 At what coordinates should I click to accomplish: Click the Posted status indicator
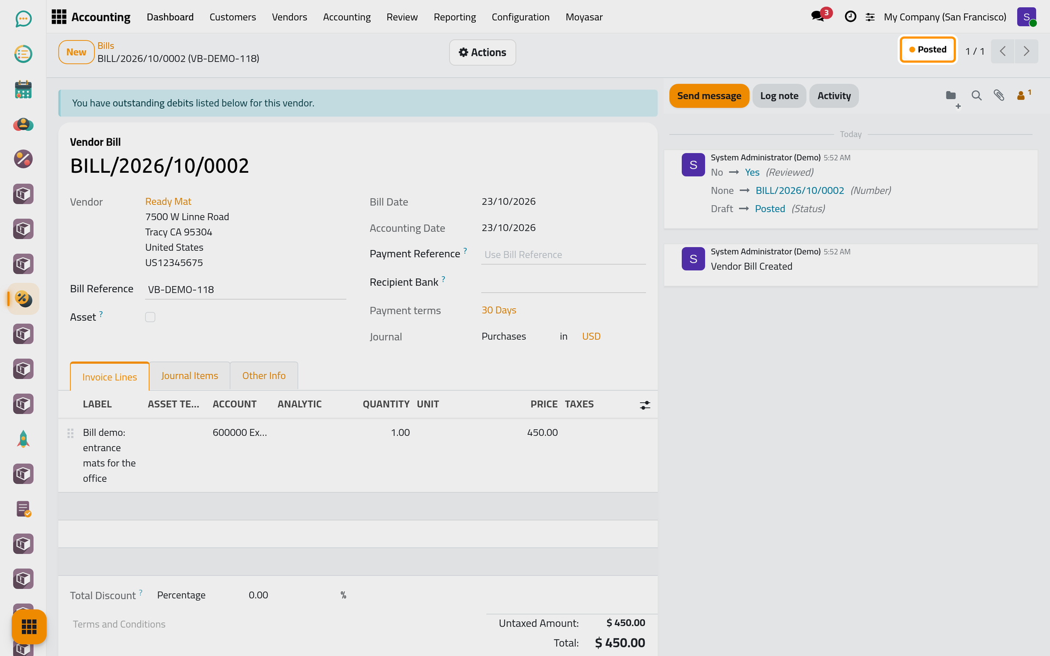pyautogui.click(x=927, y=50)
